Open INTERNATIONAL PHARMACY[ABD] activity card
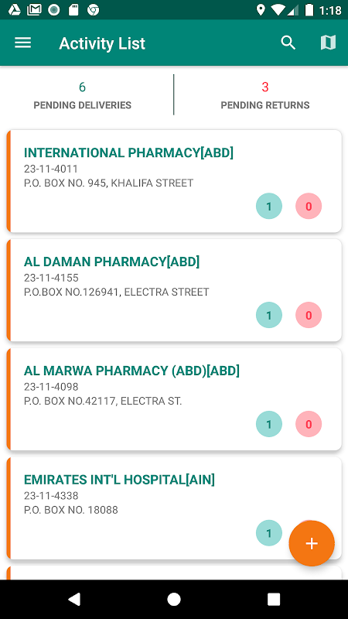Screen dimensions: 348x619 click(x=174, y=181)
